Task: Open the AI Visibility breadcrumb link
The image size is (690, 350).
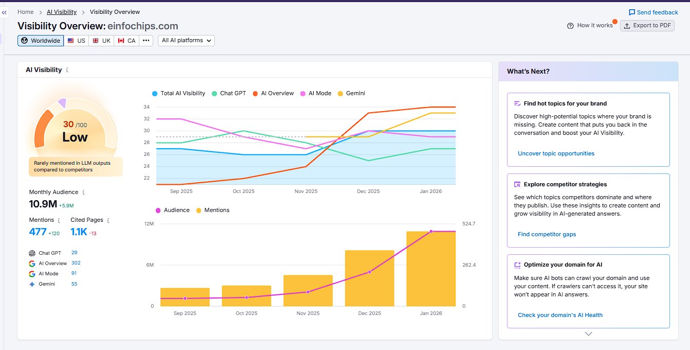Action: (x=61, y=11)
